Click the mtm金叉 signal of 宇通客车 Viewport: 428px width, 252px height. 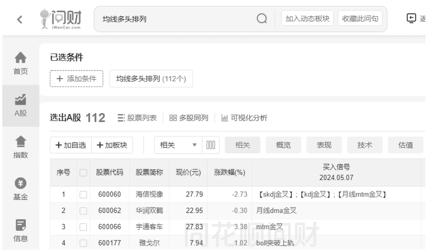click(x=269, y=227)
